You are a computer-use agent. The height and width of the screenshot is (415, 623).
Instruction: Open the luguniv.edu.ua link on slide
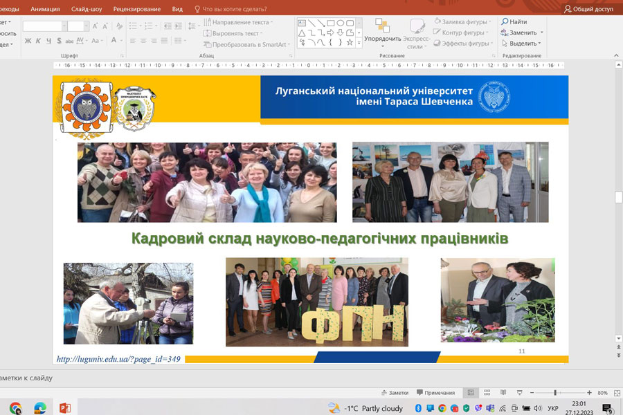point(118,359)
